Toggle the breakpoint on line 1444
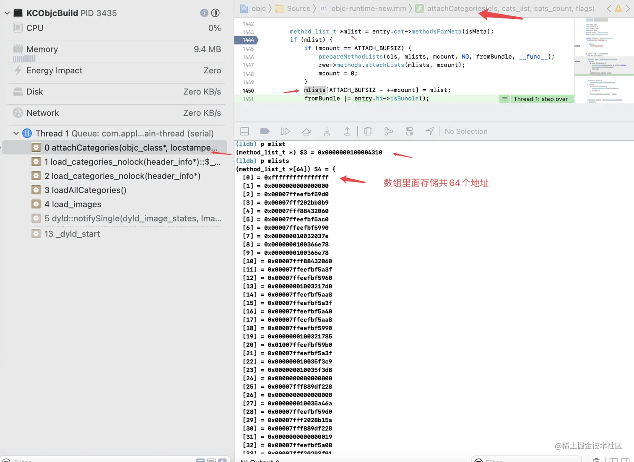The width and height of the screenshot is (634, 462). tap(247, 40)
